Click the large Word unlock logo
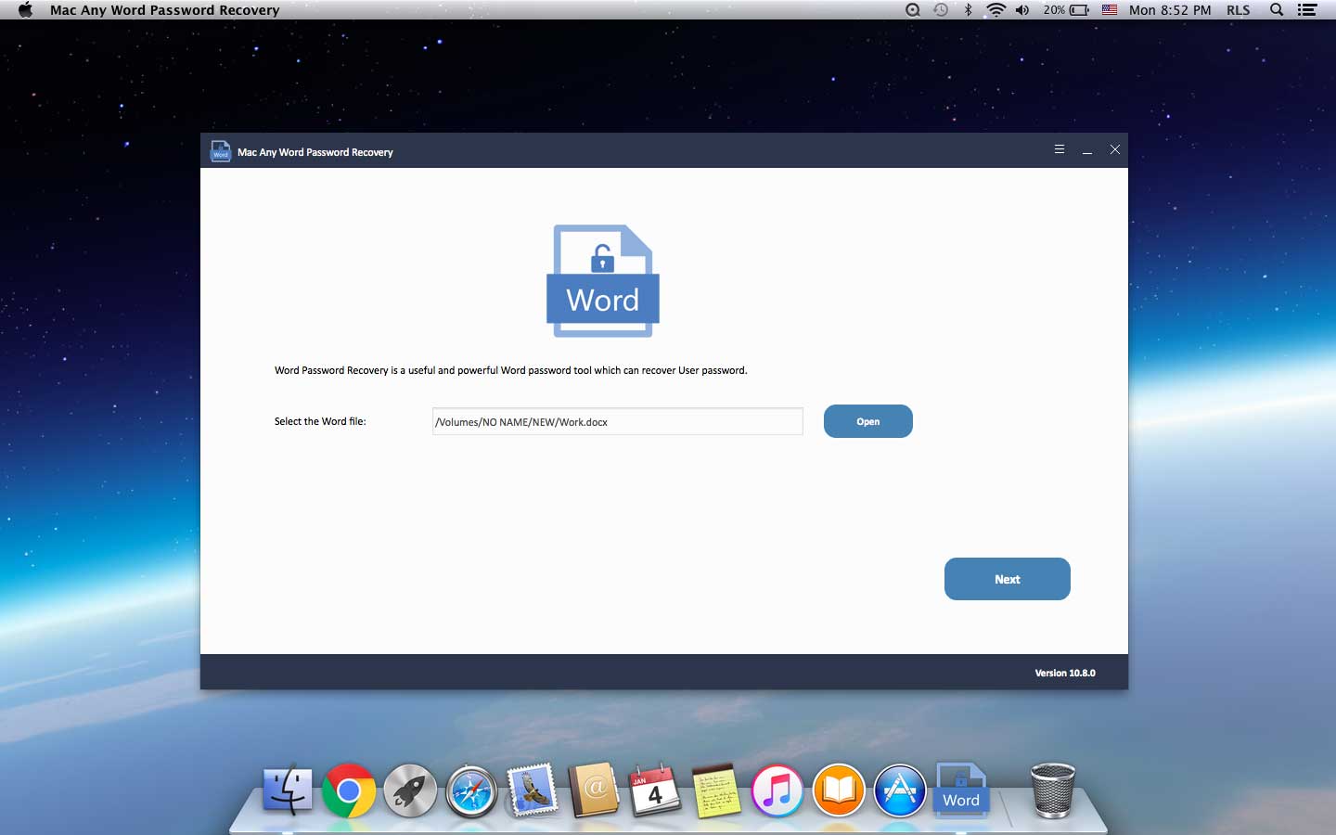Viewport: 1336px width, 835px height. tap(603, 280)
